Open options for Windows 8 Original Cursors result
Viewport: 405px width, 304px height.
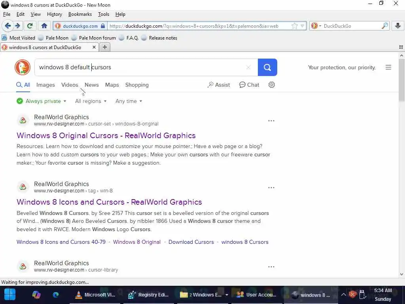(271, 121)
